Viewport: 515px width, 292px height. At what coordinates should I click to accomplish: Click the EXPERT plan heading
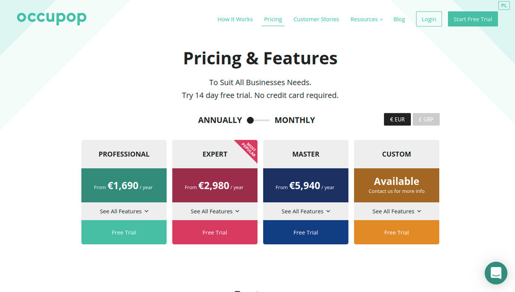(x=215, y=154)
